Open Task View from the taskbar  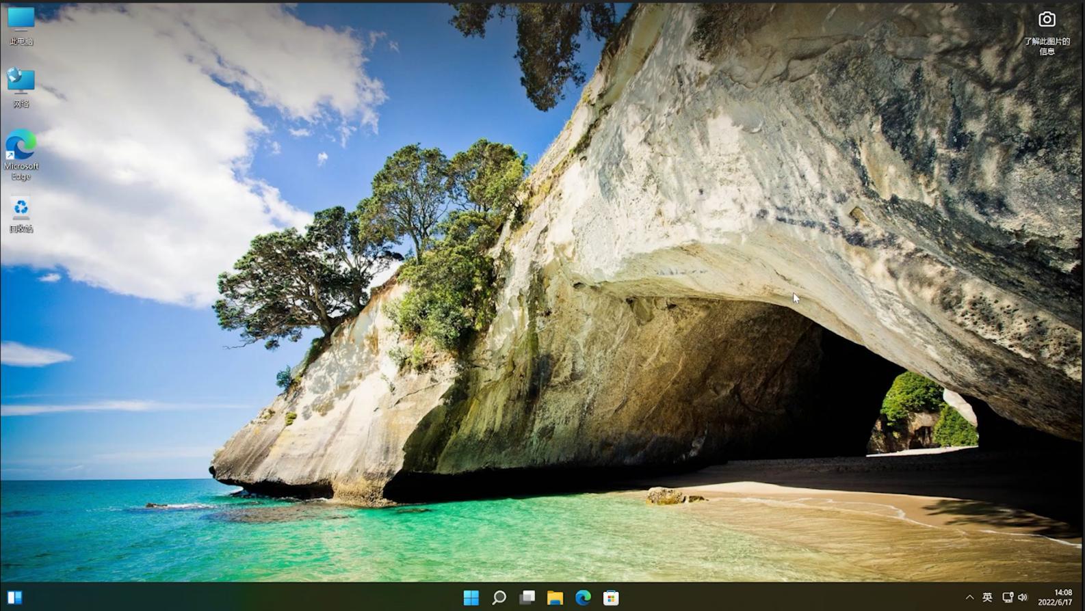pyautogui.click(x=527, y=598)
